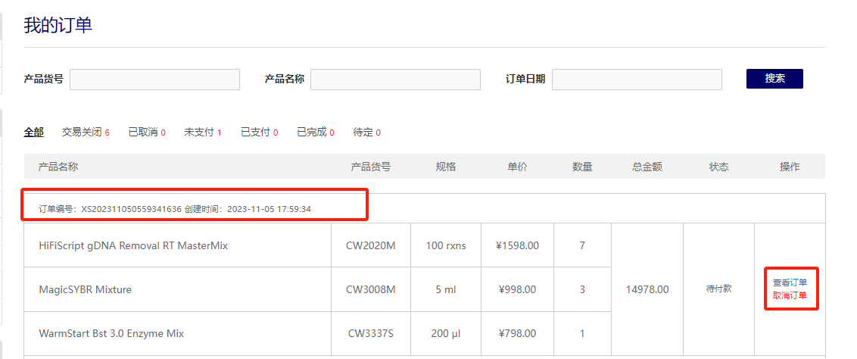Click the 产品货号 search input field
Image resolution: width=857 pixels, height=359 pixels.
pos(154,80)
